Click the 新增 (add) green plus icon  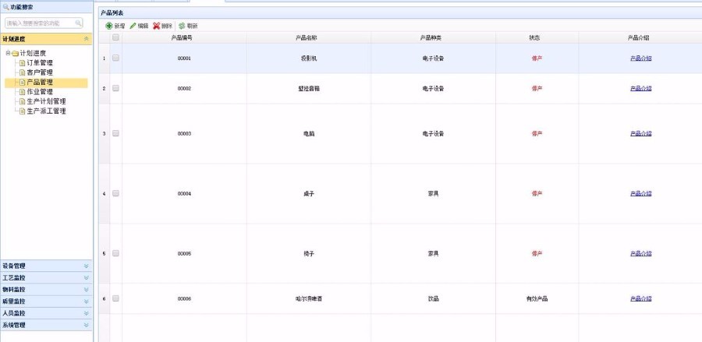coord(108,26)
